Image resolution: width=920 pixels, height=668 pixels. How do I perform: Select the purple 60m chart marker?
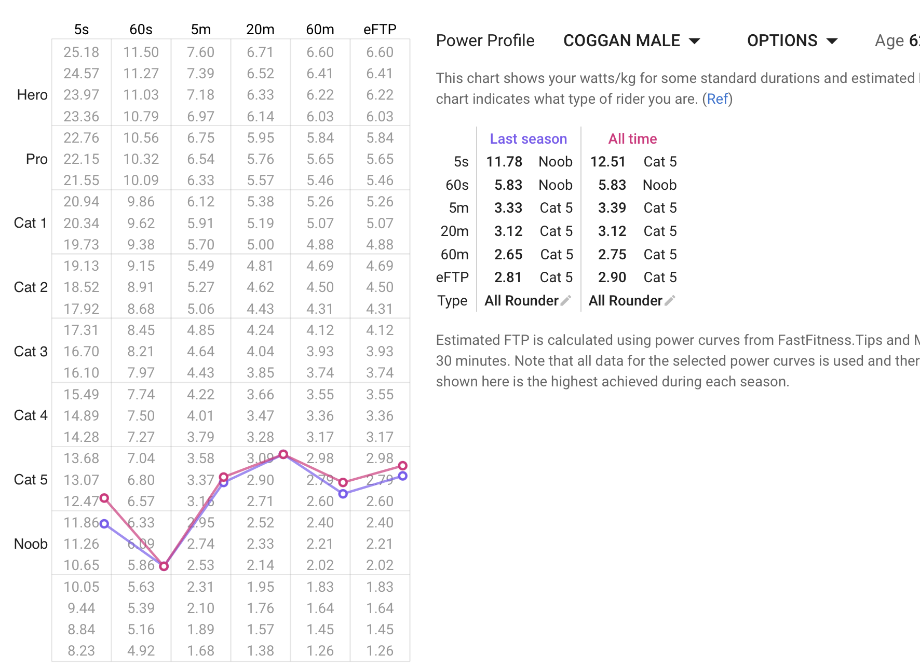(x=343, y=494)
